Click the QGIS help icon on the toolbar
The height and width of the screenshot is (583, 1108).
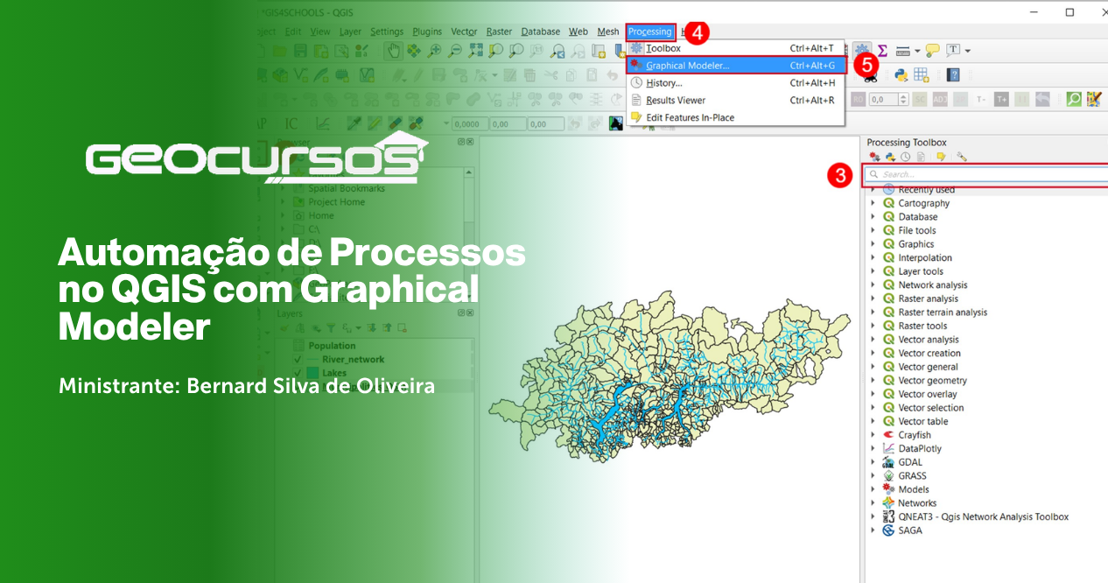tap(953, 74)
